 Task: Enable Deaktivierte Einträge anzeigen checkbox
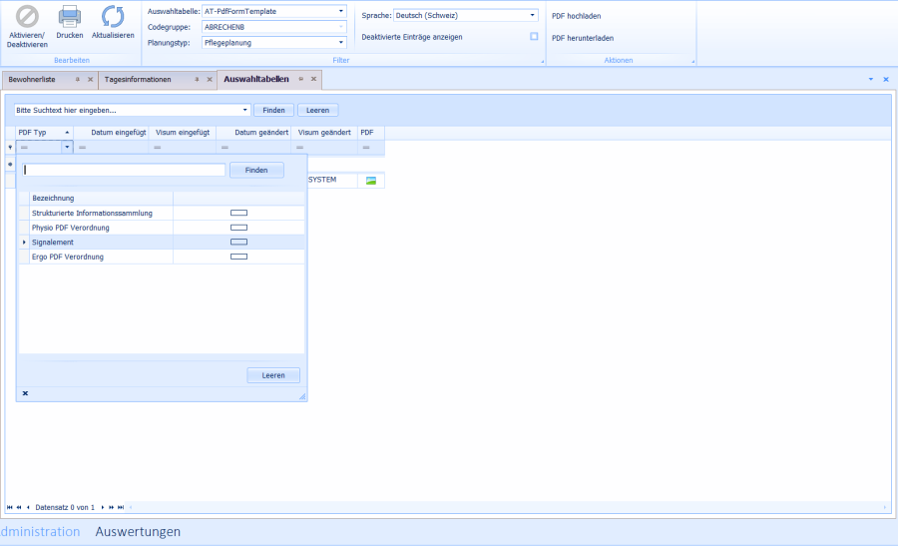pyautogui.click(x=534, y=37)
